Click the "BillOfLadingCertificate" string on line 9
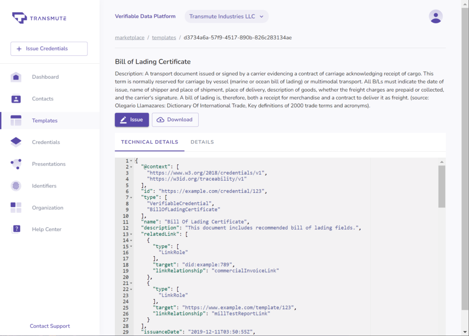Image resolution: width=469 pixels, height=336 pixels. tap(183, 209)
